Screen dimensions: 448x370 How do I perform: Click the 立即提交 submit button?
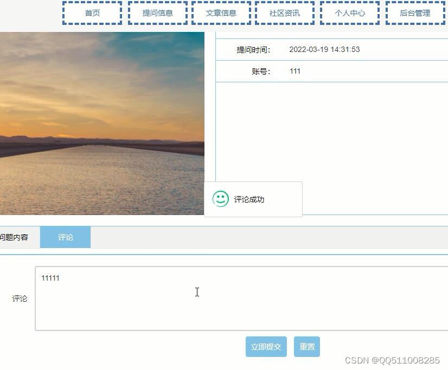[266, 346]
